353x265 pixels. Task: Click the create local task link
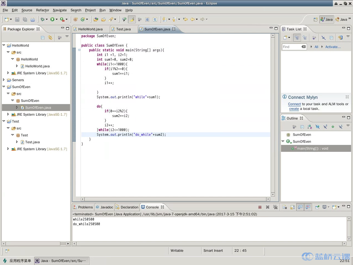tap(294, 109)
